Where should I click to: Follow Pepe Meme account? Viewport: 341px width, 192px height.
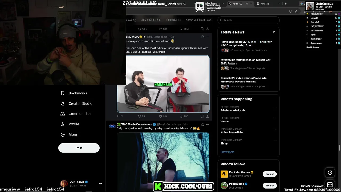point(270,186)
